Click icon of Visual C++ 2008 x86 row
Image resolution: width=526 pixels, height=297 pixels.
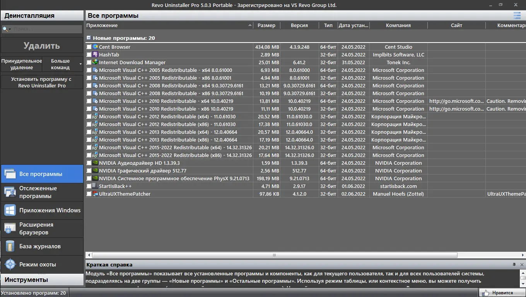[x=95, y=93]
